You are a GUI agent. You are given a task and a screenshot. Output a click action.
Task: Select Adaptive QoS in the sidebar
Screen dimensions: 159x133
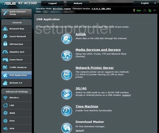click(x=16, y=52)
